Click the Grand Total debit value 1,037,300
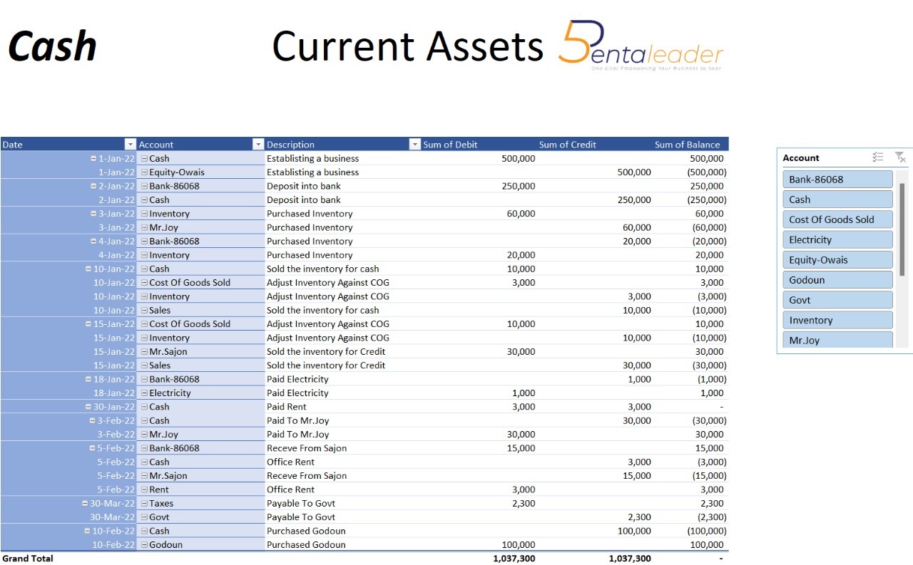This screenshot has height=565, width=913. click(514, 559)
